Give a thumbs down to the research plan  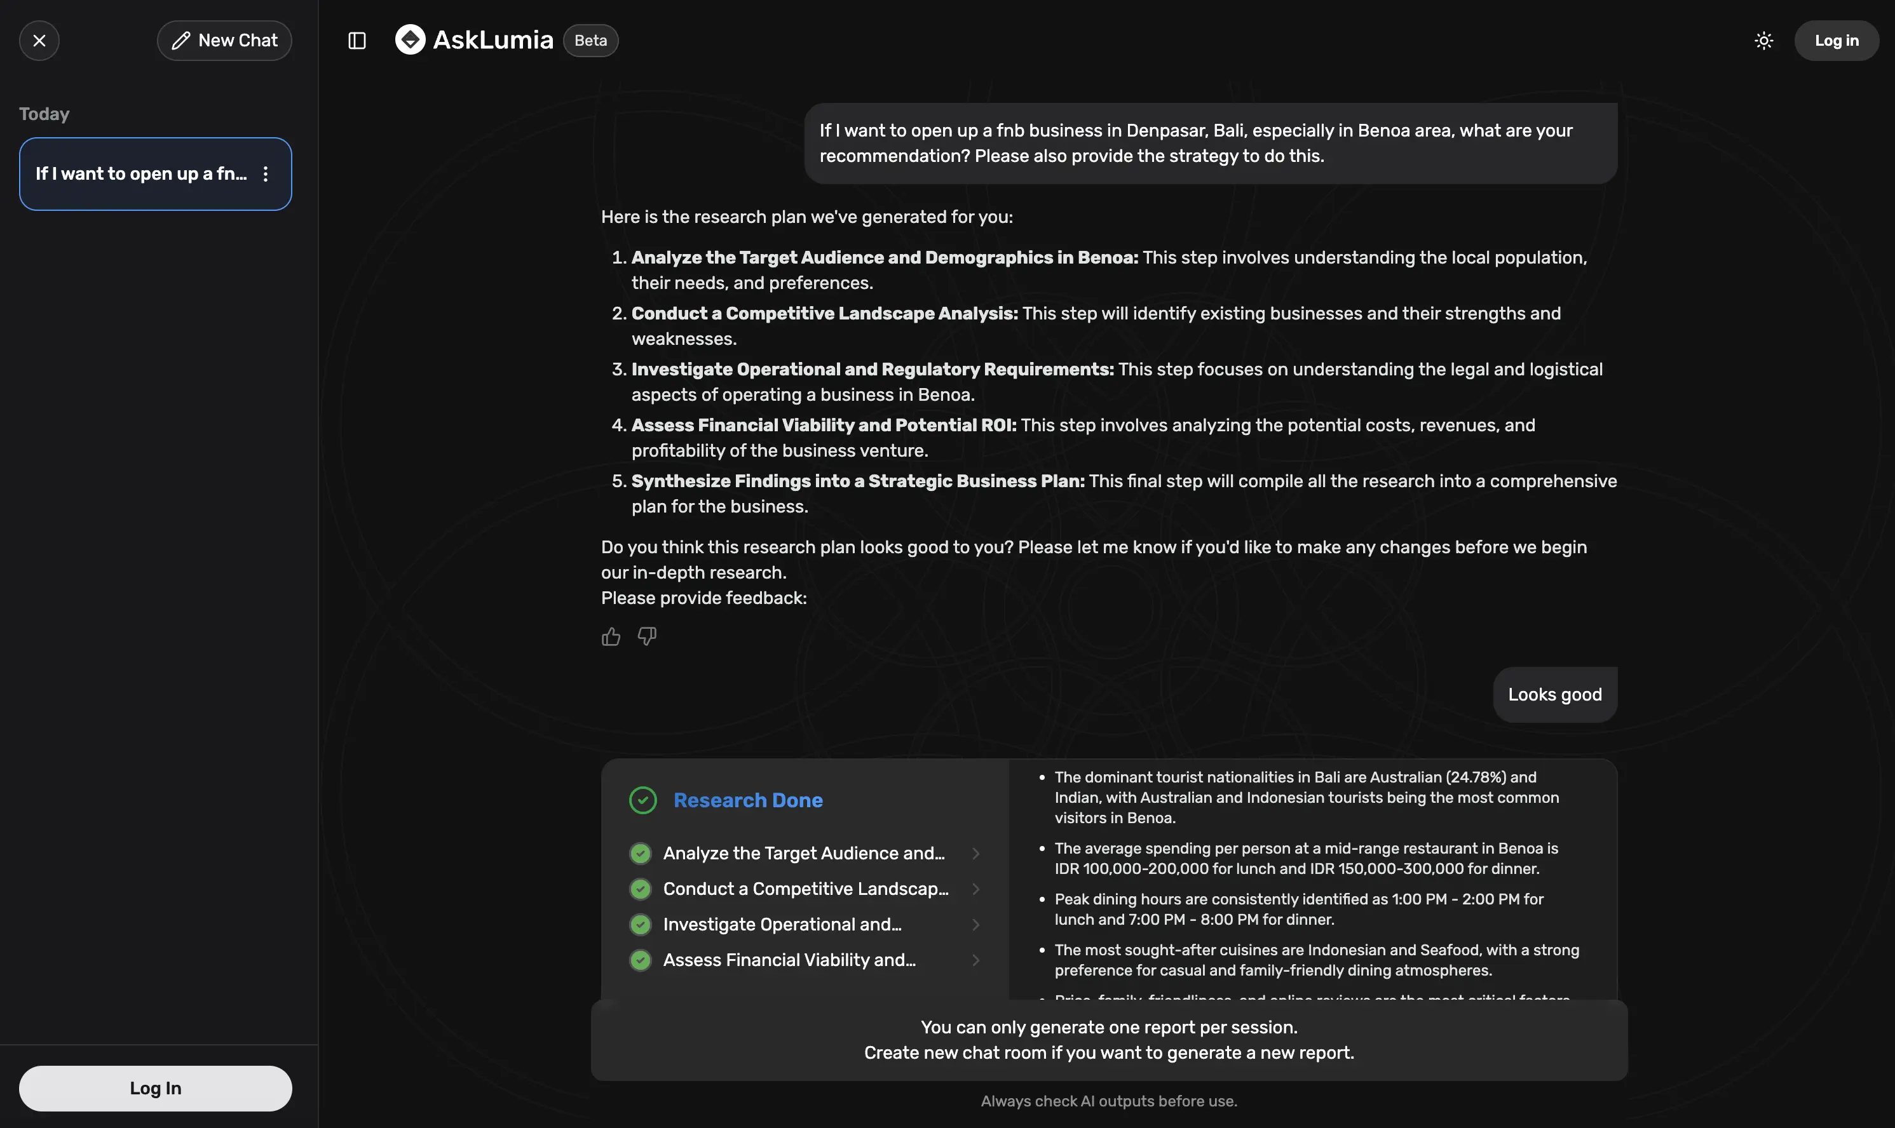tap(647, 636)
